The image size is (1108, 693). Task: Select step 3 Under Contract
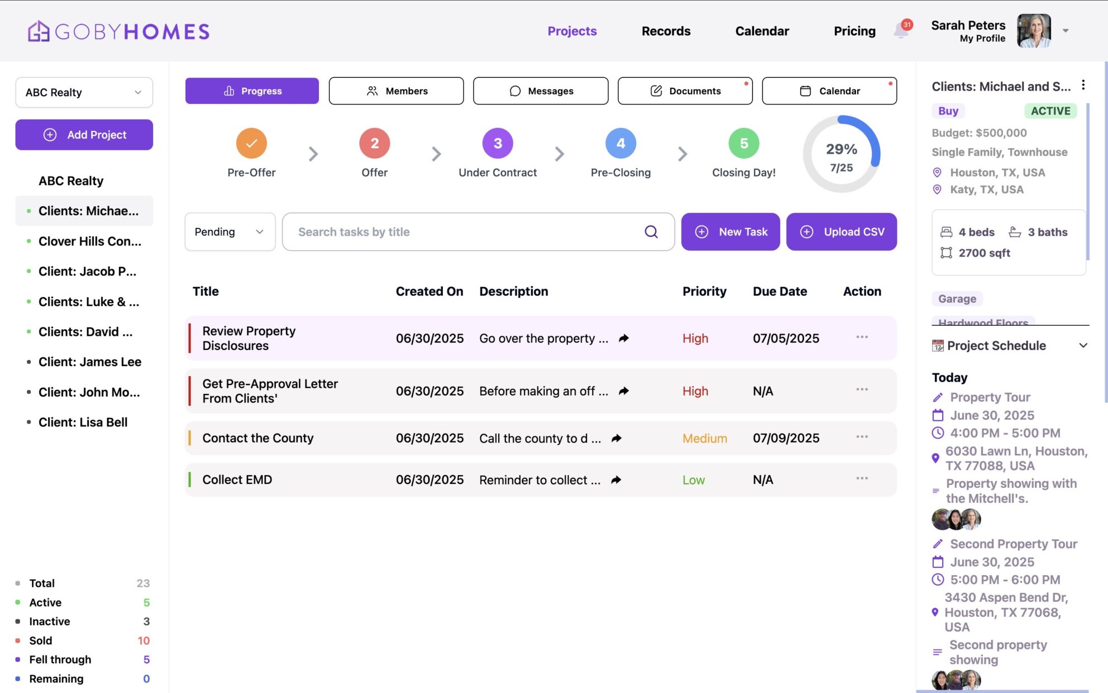pos(497,143)
